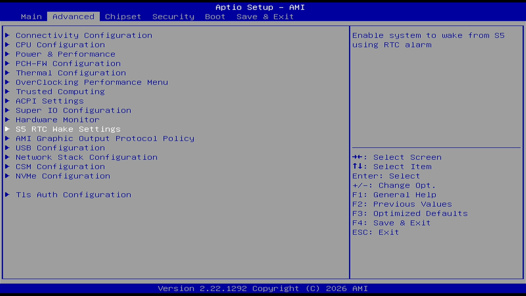The image size is (526, 296).
Task: Click the left-right arrows Select Screen icon
Action: tap(358, 157)
